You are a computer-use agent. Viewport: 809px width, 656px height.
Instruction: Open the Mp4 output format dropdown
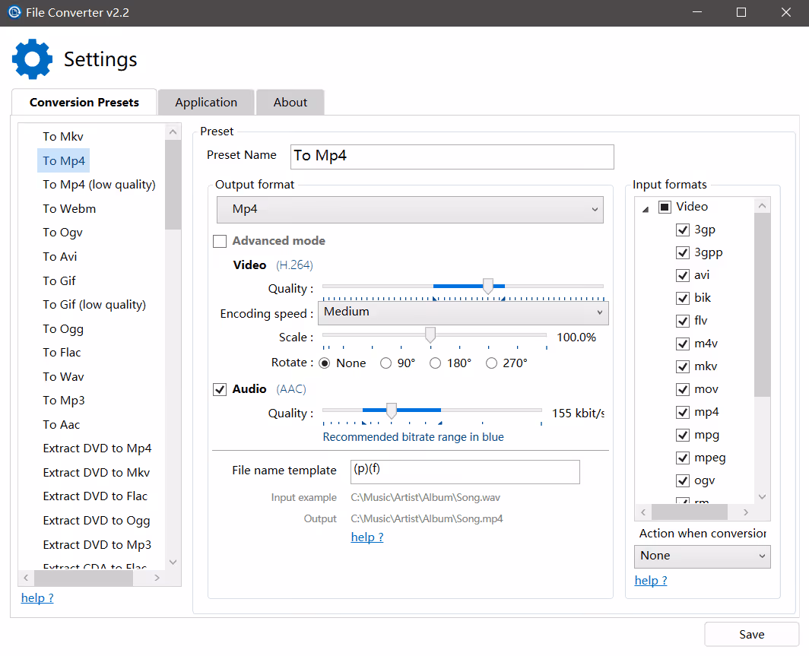pyautogui.click(x=410, y=209)
